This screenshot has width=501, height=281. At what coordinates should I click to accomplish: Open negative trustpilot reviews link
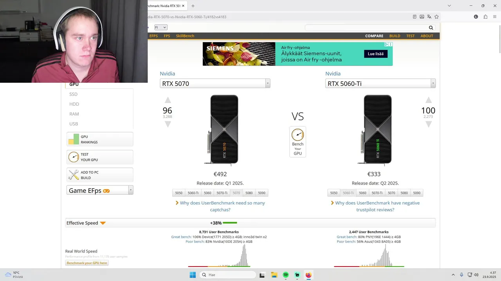click(375, 206)
